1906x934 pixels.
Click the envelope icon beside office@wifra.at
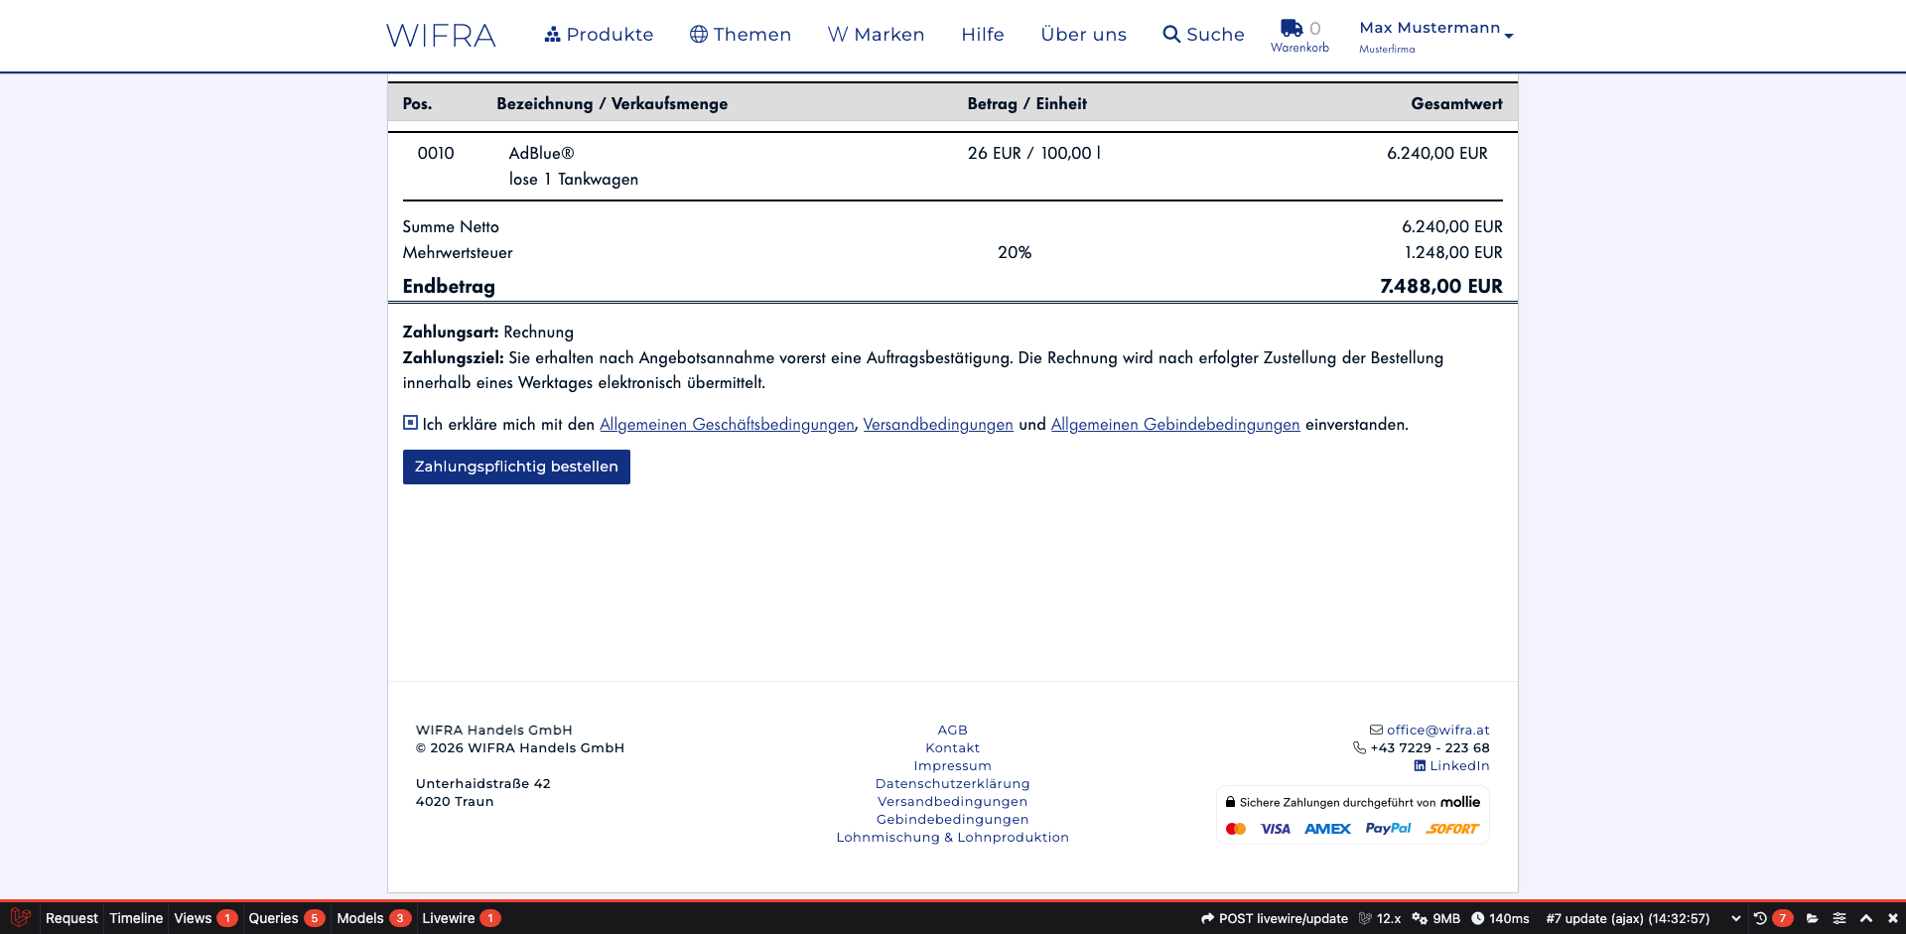pyautogui.click(x=1378, y=730)
